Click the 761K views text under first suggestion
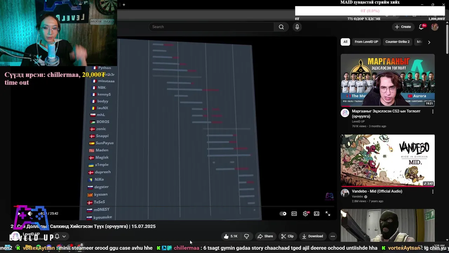This screenshot has height=253, width=449. point(360,126)
